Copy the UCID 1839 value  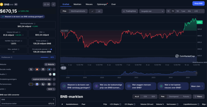[54, 89]
